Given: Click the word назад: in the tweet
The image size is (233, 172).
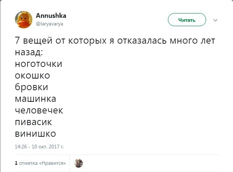Looking at the screenshot, I should pos(29,52).
